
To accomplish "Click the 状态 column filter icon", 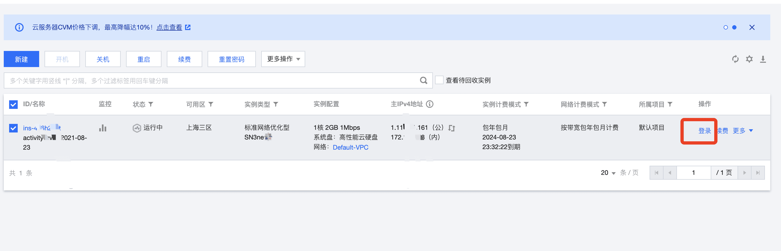I will click(151, 104).
